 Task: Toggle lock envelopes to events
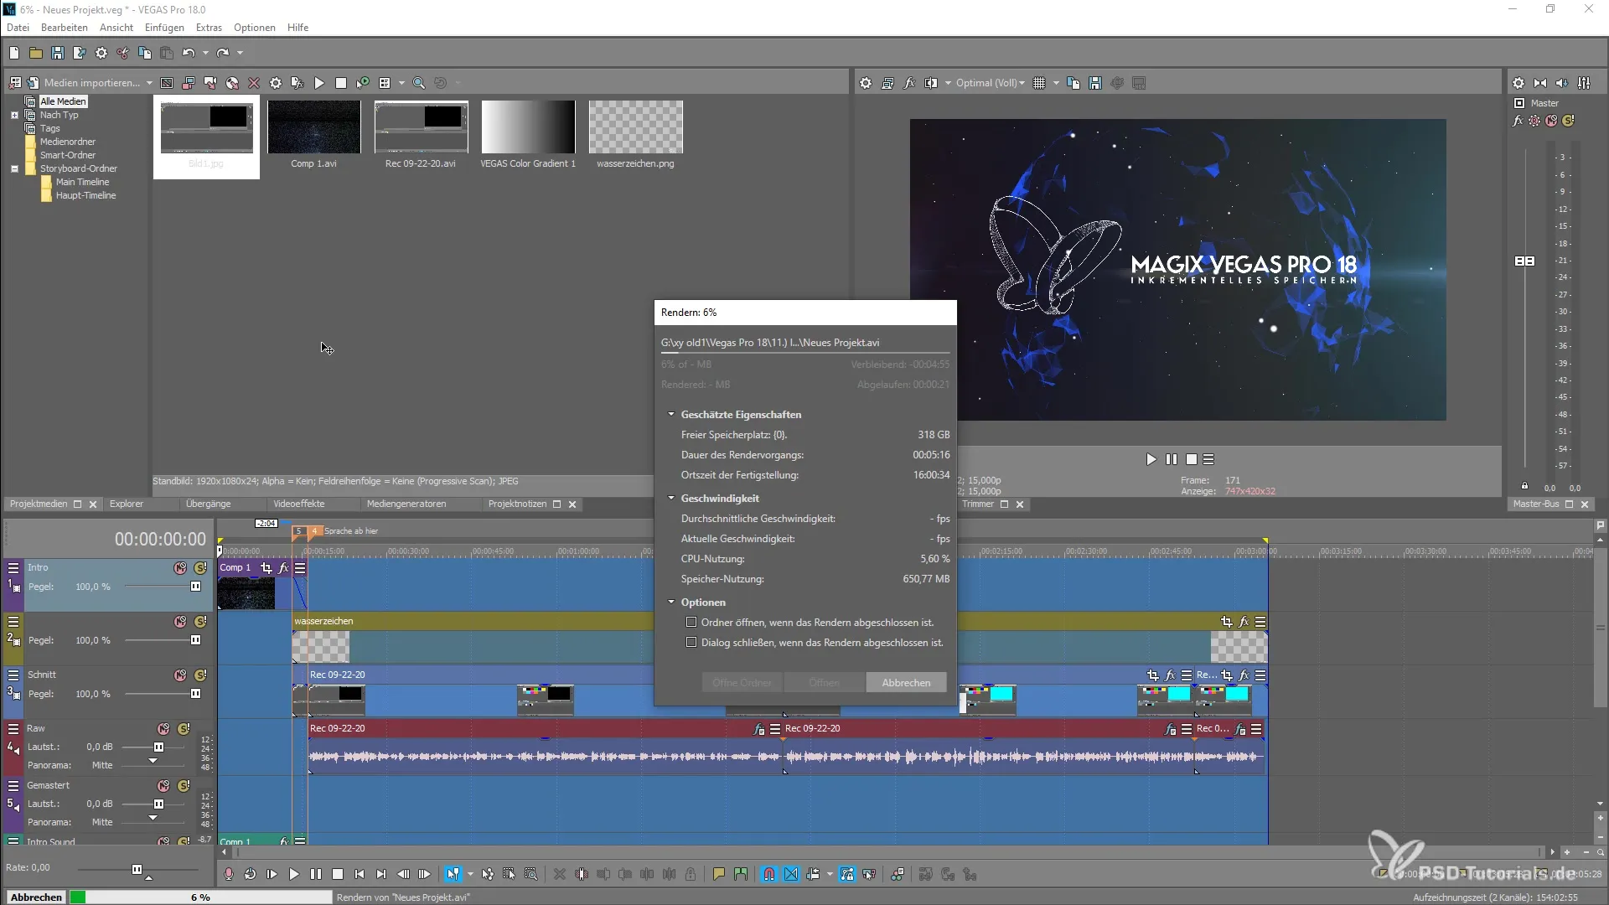(x=847, y=874)
